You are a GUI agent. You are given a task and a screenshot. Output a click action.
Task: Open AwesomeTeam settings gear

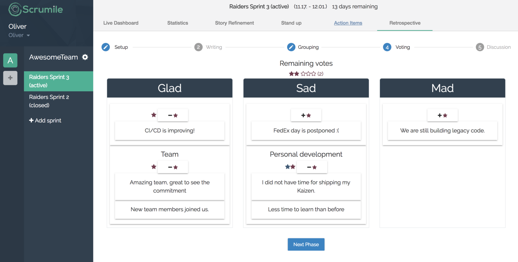[85, 57]
